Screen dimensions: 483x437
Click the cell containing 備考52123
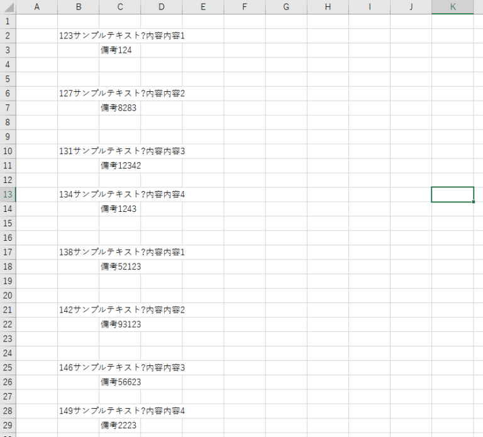click(x=119, y=267)
